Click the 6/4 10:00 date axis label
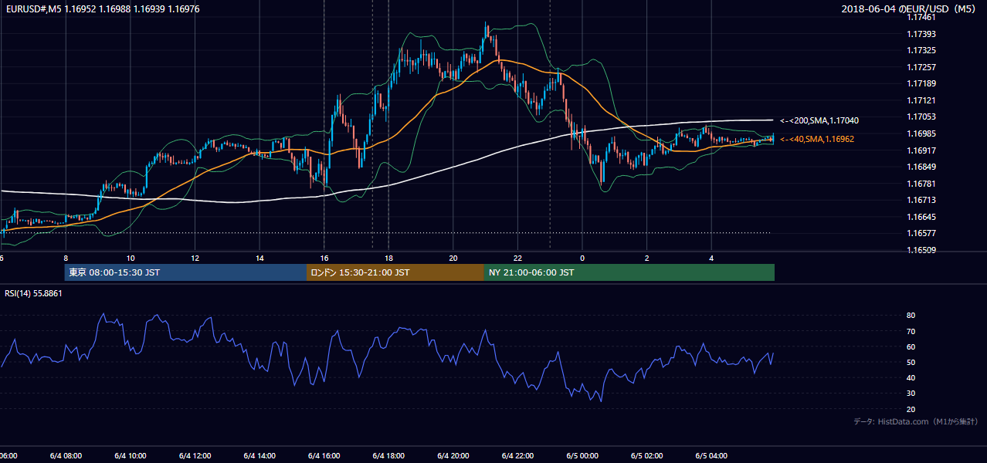The image size is (987, 463). click(131, 456)
